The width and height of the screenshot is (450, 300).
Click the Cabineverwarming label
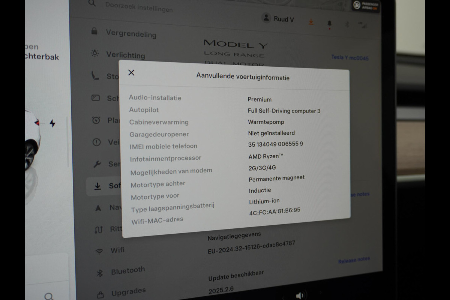(x=159, y=122)
